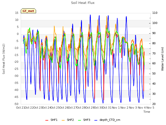166x125 pixels.
Task: Select the Oct 27 tick label
Action: tap(73, 108)
